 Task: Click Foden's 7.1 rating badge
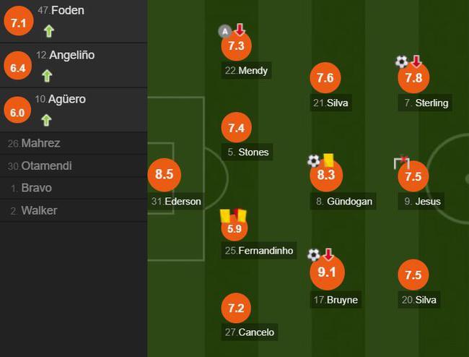tap(19, 22)
